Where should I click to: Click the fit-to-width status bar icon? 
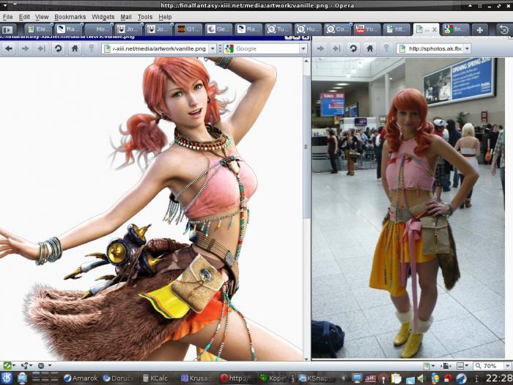445,366
